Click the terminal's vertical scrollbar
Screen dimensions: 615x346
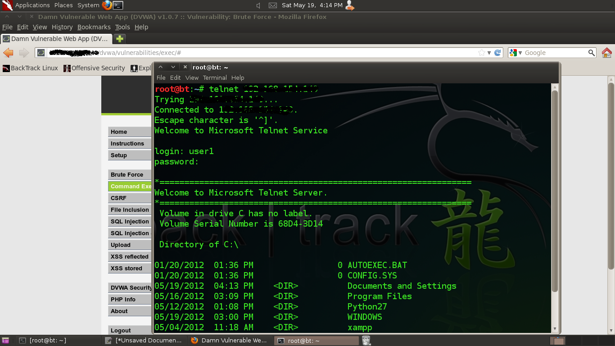coord(555,191)
